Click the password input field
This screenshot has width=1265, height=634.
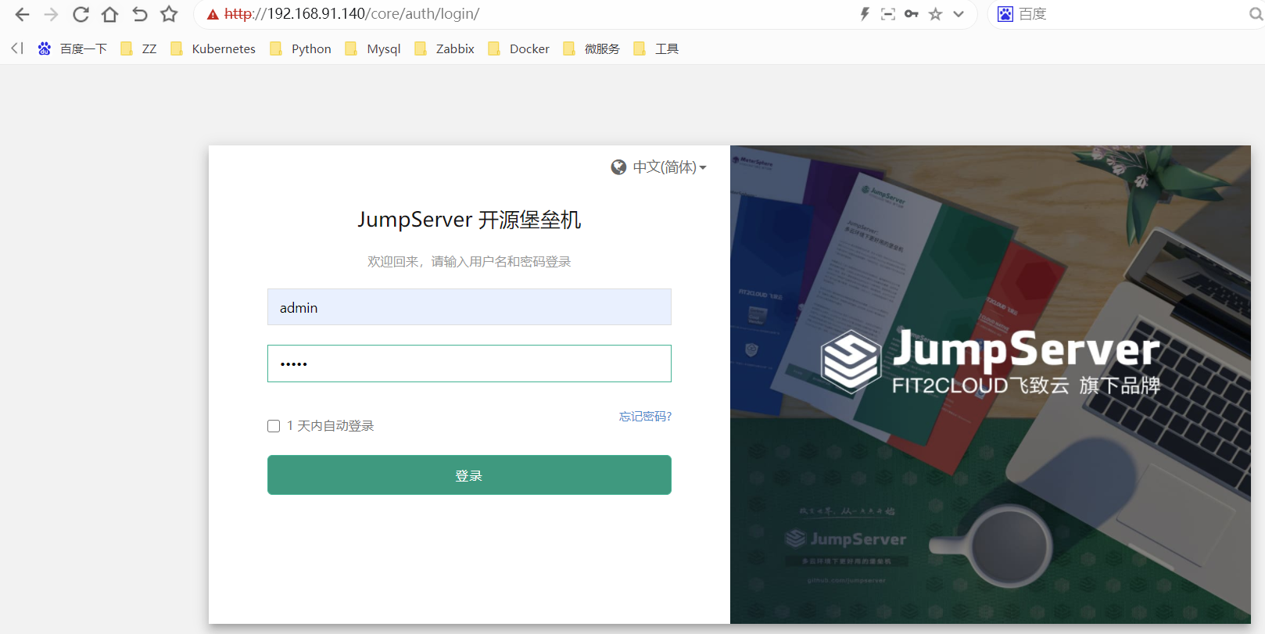(x=469, y=364)
